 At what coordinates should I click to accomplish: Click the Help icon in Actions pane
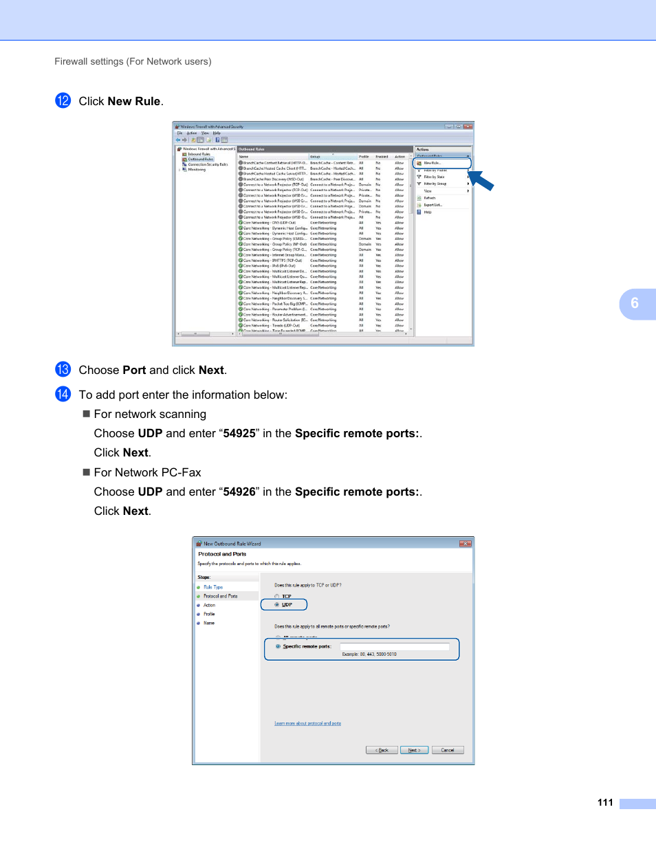(x=419, y=212)
